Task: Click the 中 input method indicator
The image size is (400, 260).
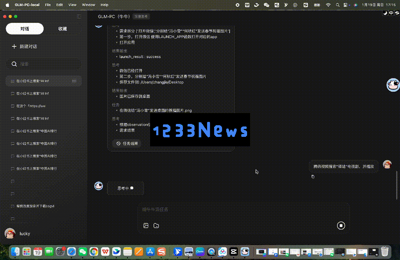Action: coord(391,13)
